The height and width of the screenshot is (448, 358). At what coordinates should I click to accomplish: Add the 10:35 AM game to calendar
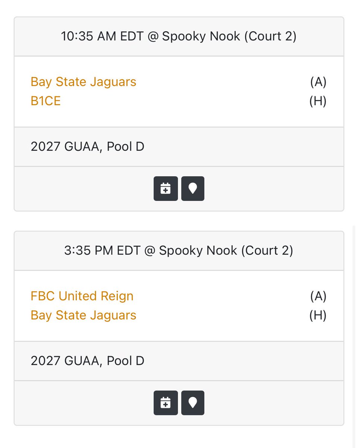tap(166, 189)
